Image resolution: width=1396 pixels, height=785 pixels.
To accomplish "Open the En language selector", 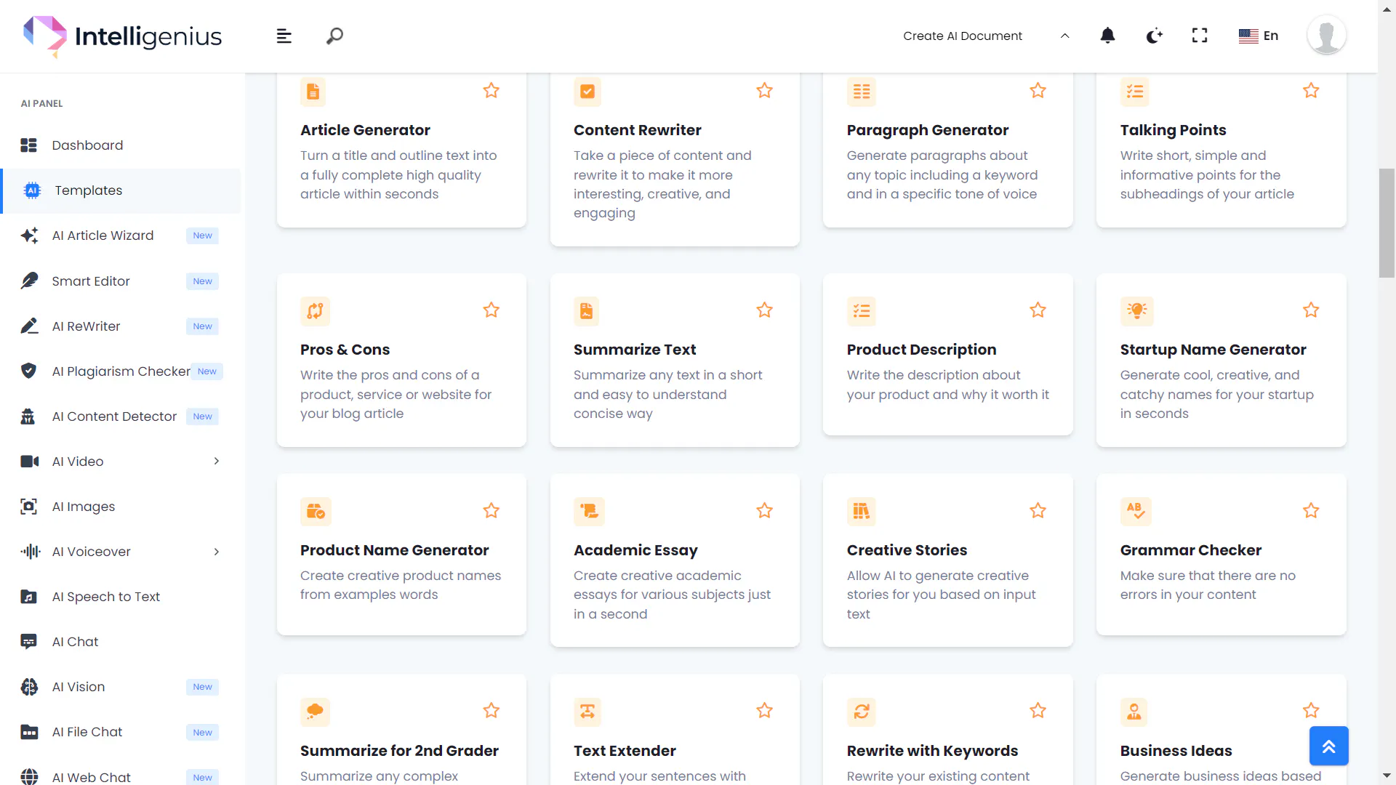I will [1259, 36].
